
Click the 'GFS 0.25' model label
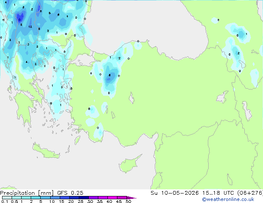(70, 193)
